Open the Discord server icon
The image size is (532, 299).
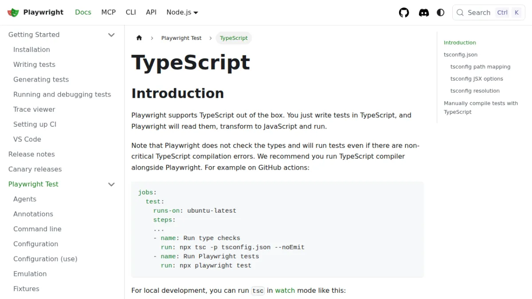(424, 12)
